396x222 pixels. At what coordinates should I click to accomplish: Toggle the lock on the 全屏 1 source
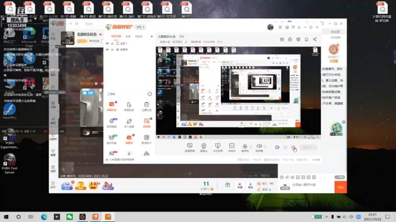click(112, 43)
